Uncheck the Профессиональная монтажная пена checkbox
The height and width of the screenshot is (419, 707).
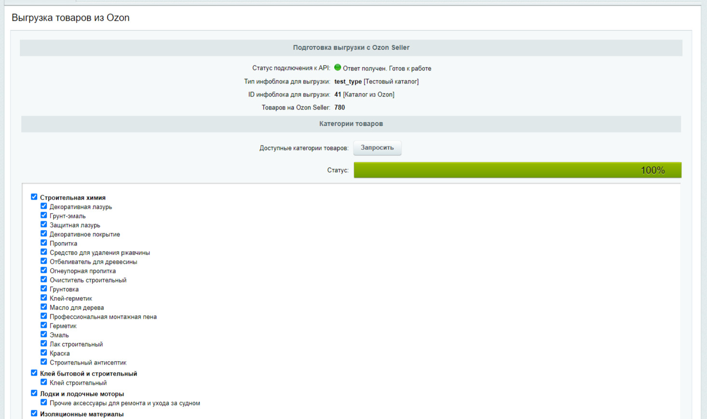44,316
